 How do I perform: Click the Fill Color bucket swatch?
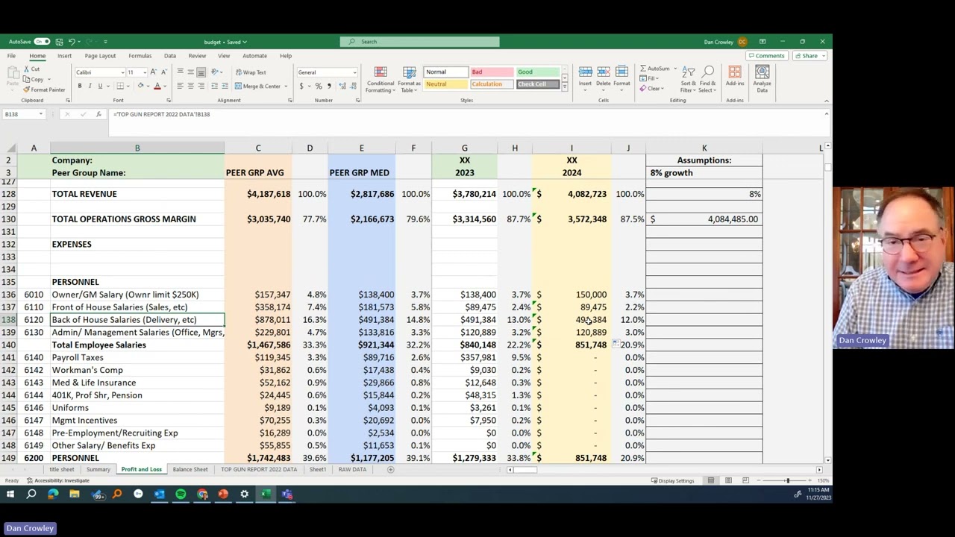point(140,87)
